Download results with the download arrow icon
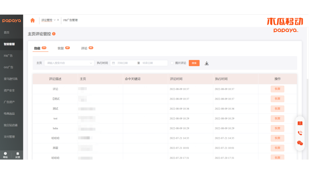 pyautogui.click(x=207, y=63)
